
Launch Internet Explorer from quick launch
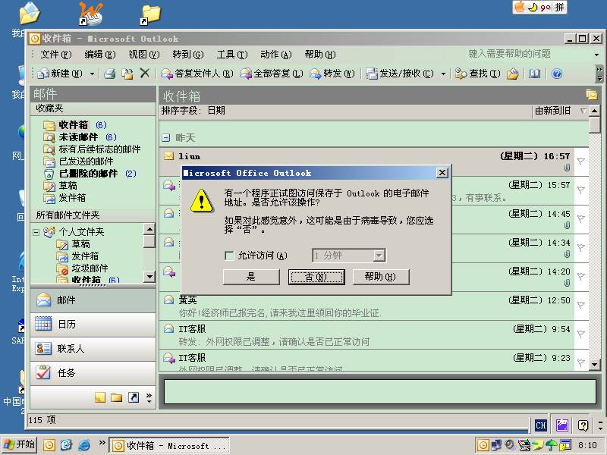(83, 445)
